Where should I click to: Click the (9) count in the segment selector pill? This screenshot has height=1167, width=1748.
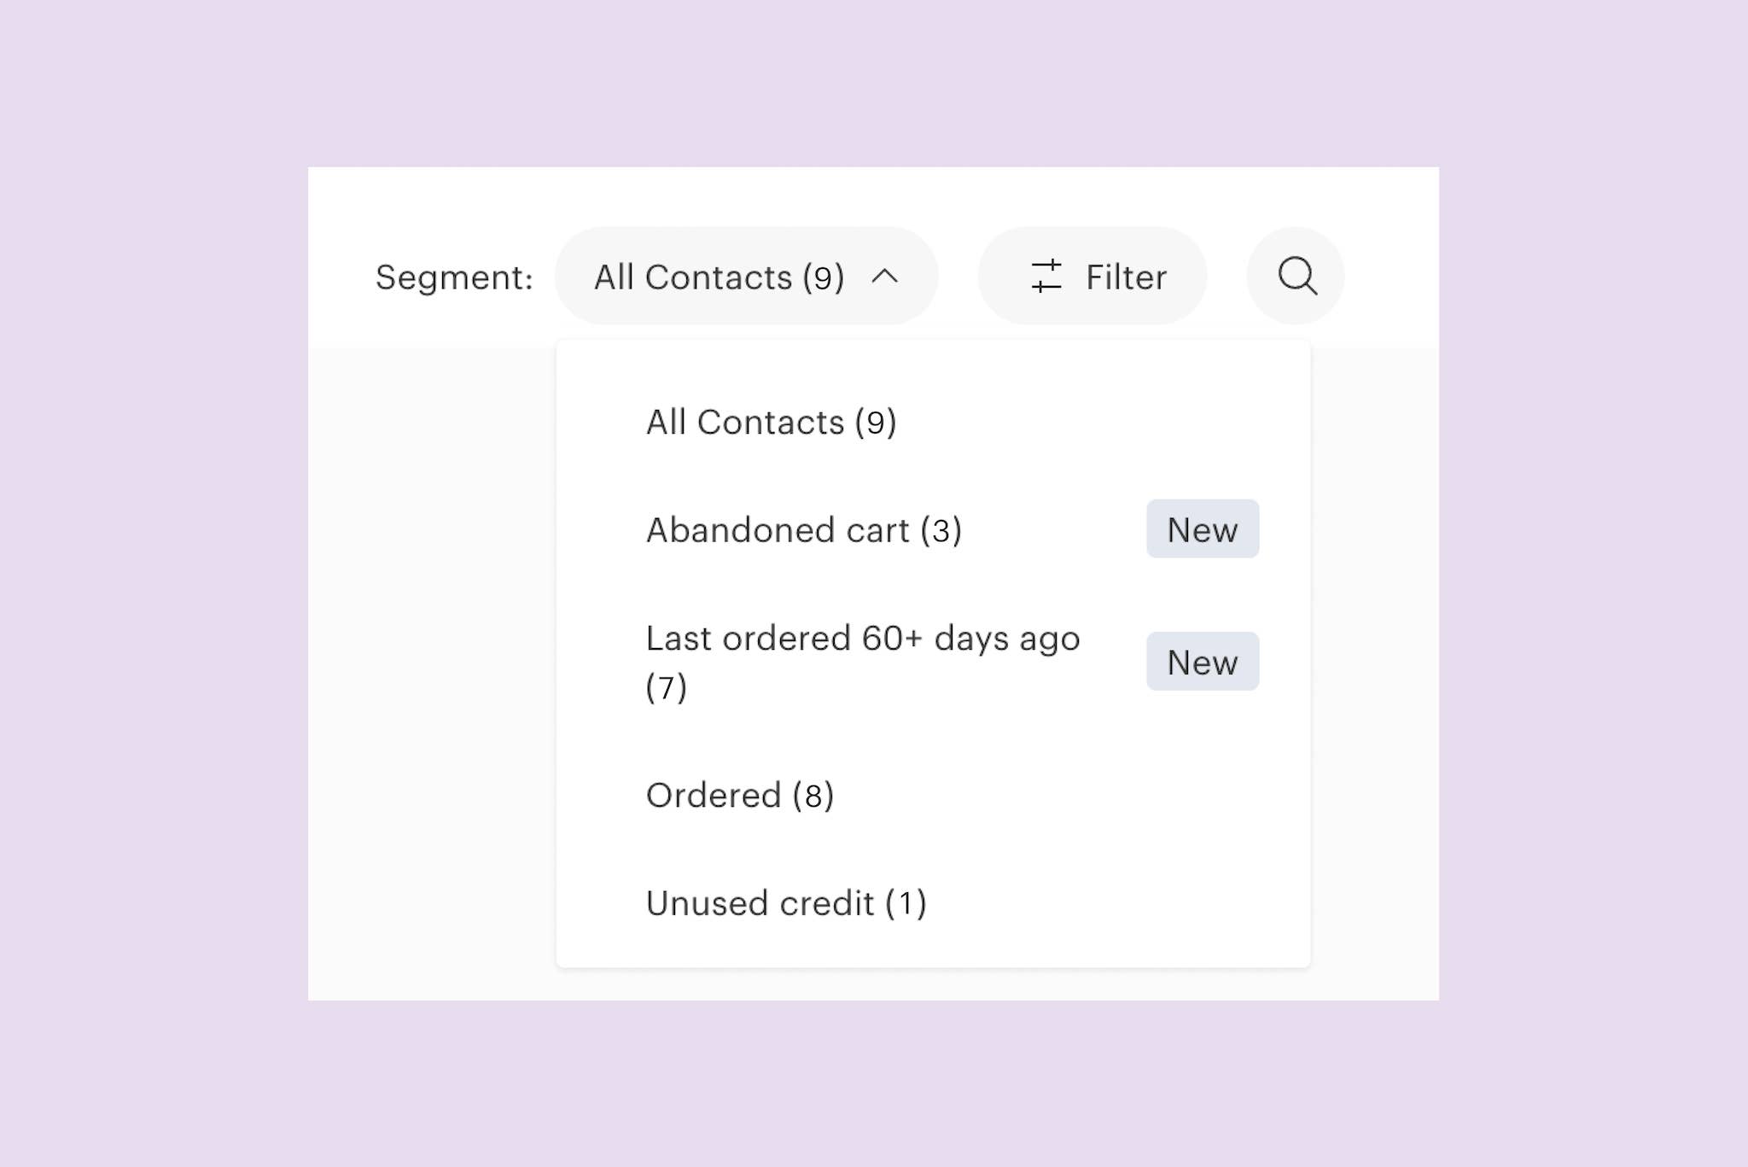823,277
